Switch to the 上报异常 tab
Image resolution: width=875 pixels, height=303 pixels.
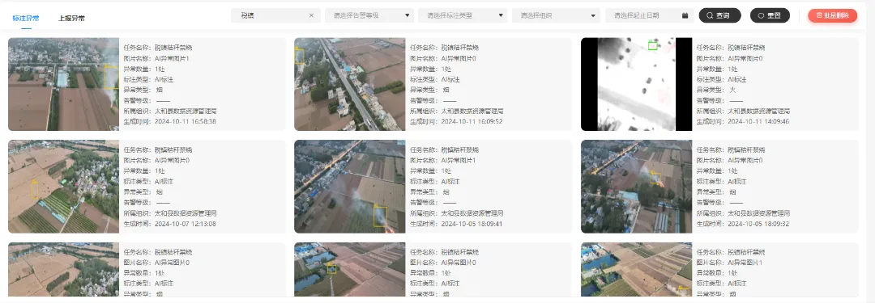(x=71, y=19)
